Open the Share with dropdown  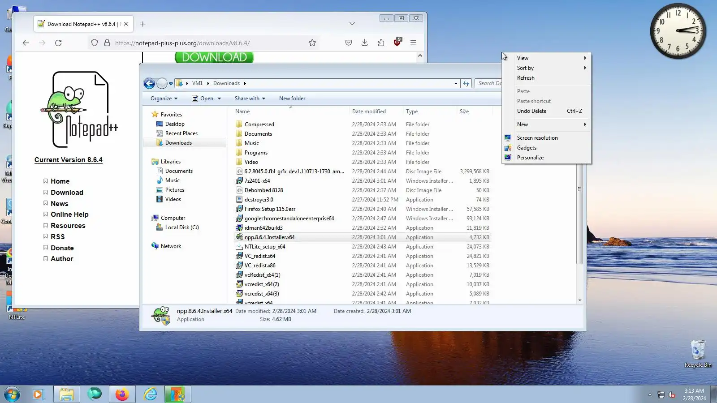250,99
